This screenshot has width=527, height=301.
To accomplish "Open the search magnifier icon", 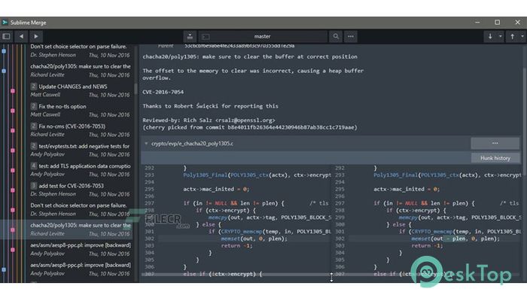I will click(x=336, y=36).
